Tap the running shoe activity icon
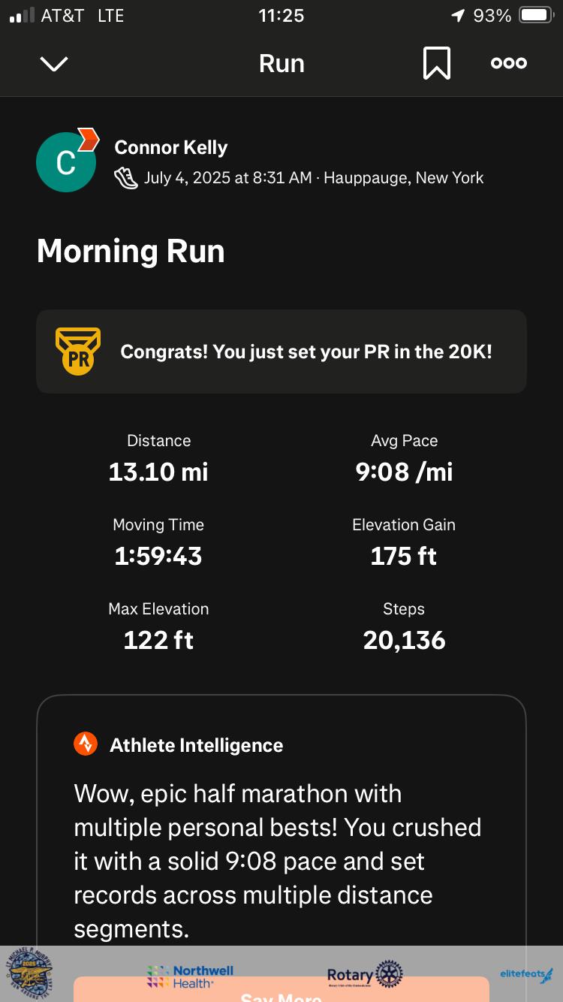The width and height of the screenshot is (563, 1002). point(125,178)
